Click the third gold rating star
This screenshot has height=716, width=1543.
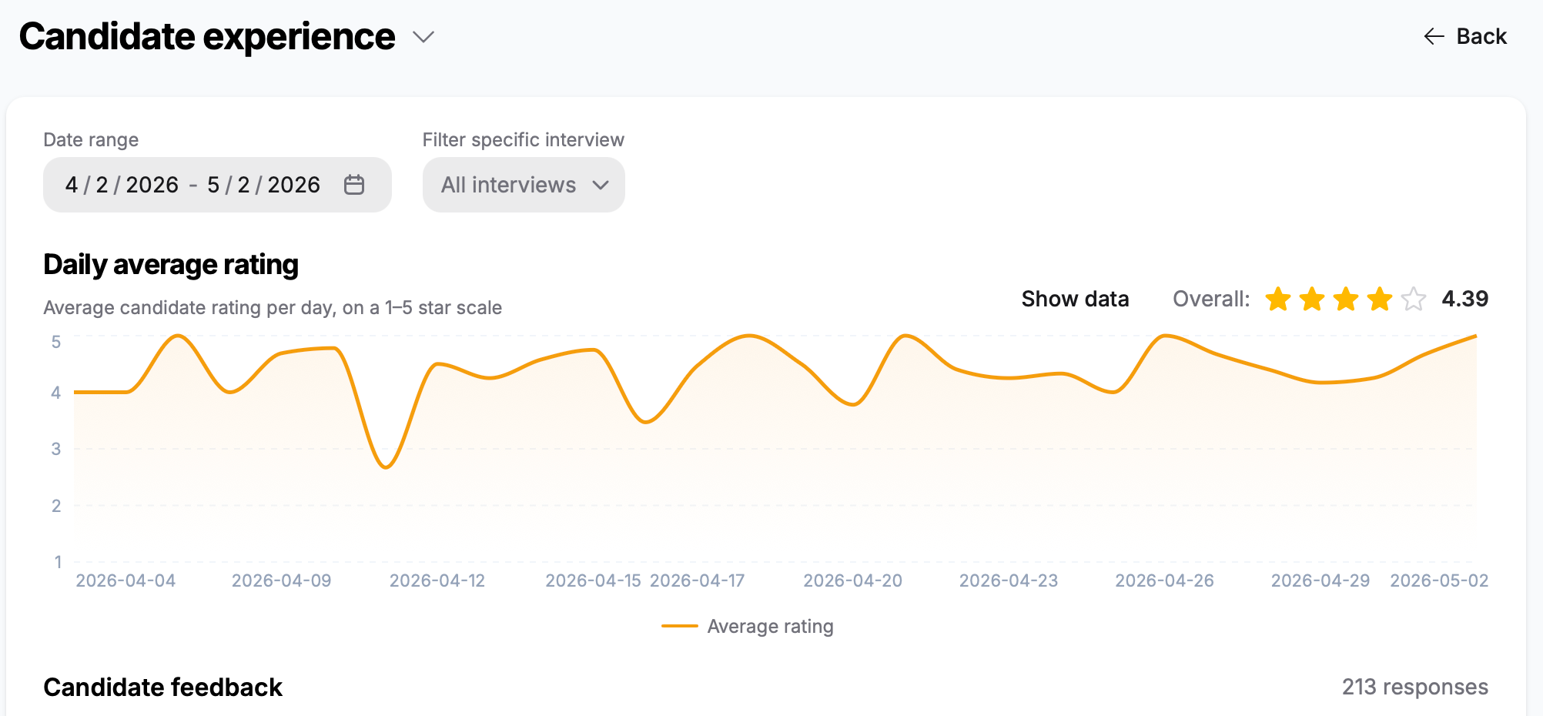tap(1346, 299)
